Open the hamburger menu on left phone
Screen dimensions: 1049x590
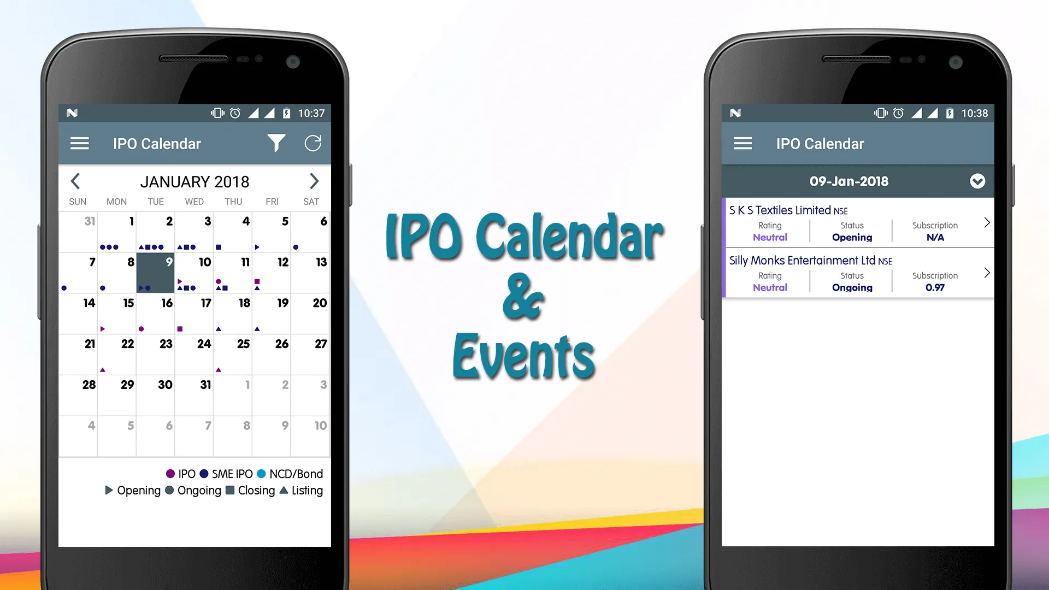(79, 143)
